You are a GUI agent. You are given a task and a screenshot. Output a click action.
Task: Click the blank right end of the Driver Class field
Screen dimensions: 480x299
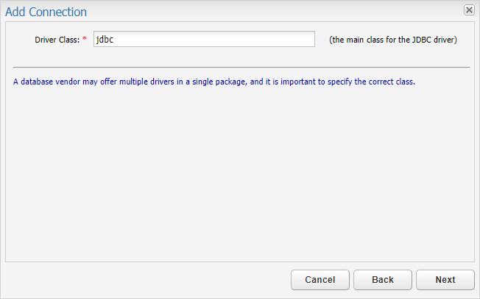point(294,40)
